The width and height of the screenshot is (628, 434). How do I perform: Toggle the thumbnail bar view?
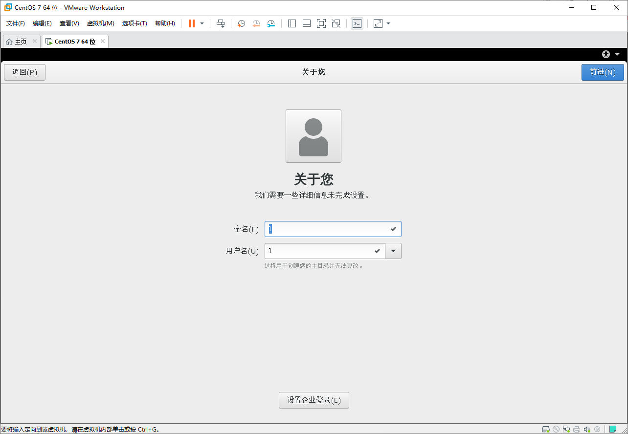click(x=307, y=23)
